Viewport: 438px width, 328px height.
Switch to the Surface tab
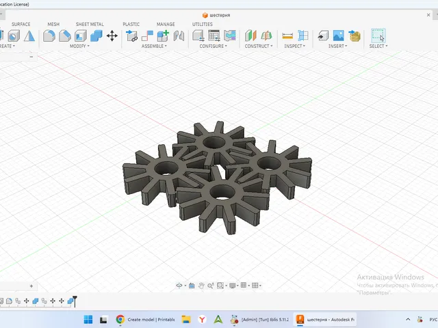coord(21,25)
